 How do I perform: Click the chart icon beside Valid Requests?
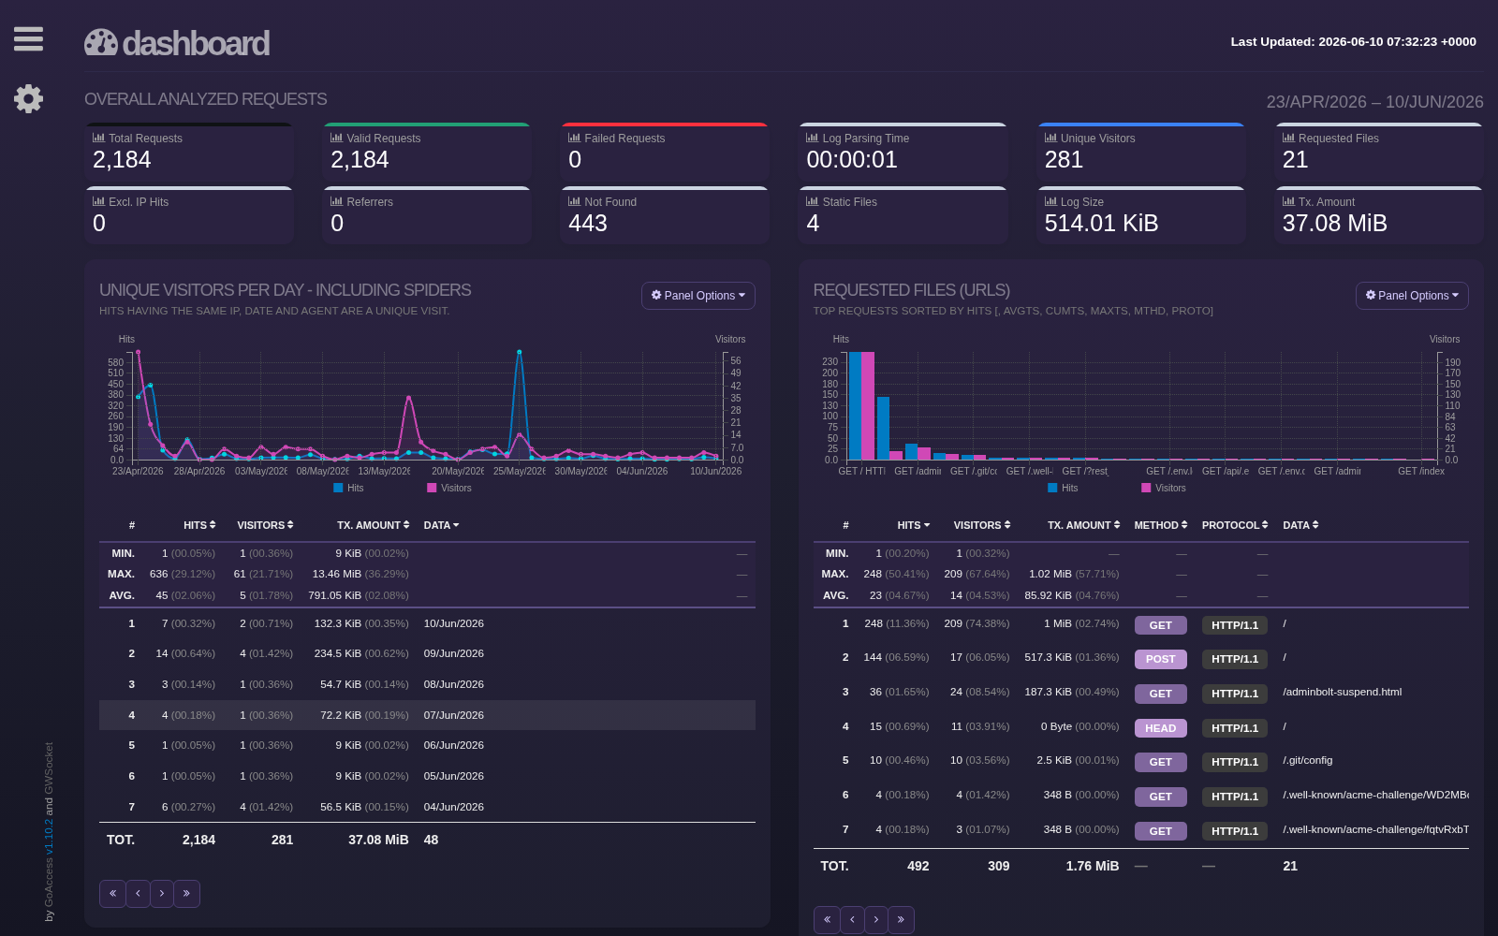pyautogui.click(x=336, y=138)
